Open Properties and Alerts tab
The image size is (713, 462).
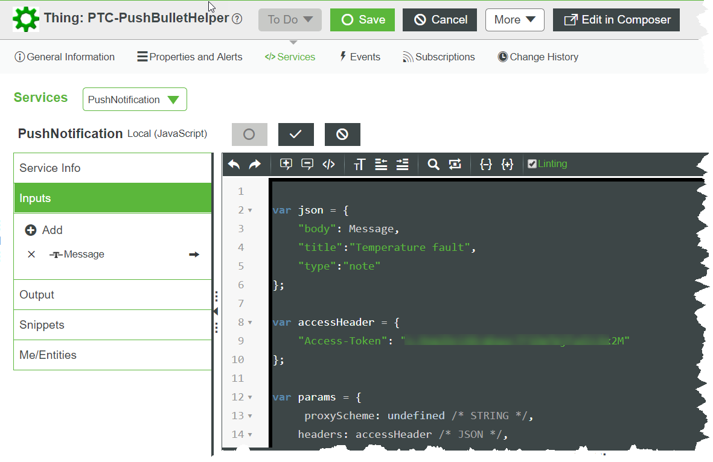tap(190, 57)
